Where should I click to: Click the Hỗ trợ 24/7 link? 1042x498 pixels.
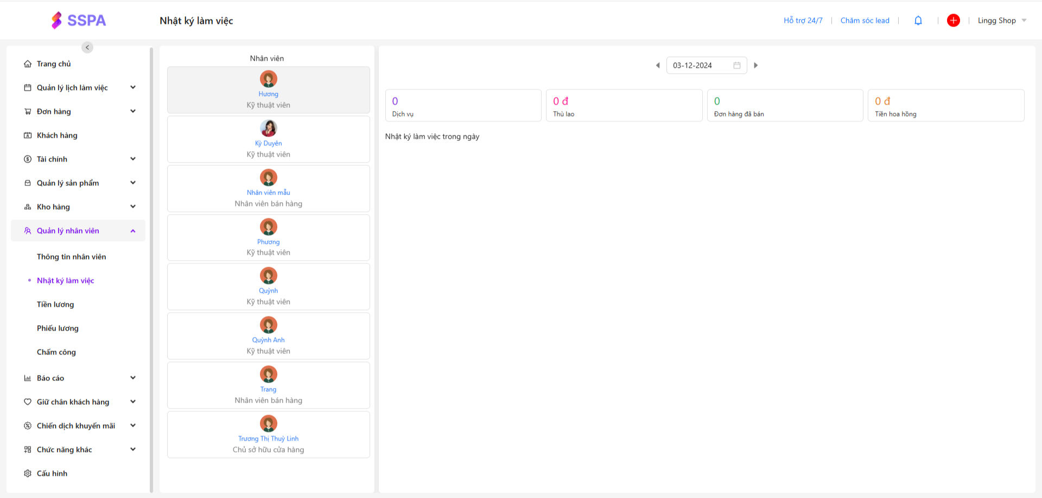[x=803, y=21]
